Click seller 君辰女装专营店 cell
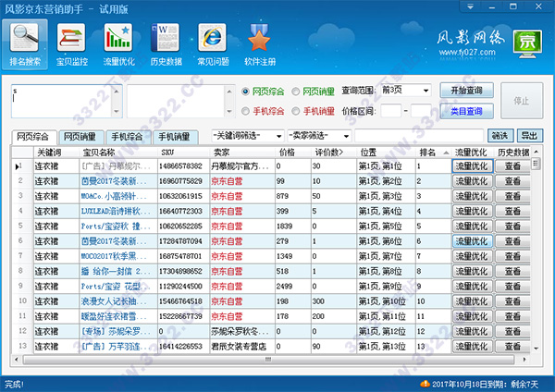Screen dimensions: 555x392 click(242, 347)
